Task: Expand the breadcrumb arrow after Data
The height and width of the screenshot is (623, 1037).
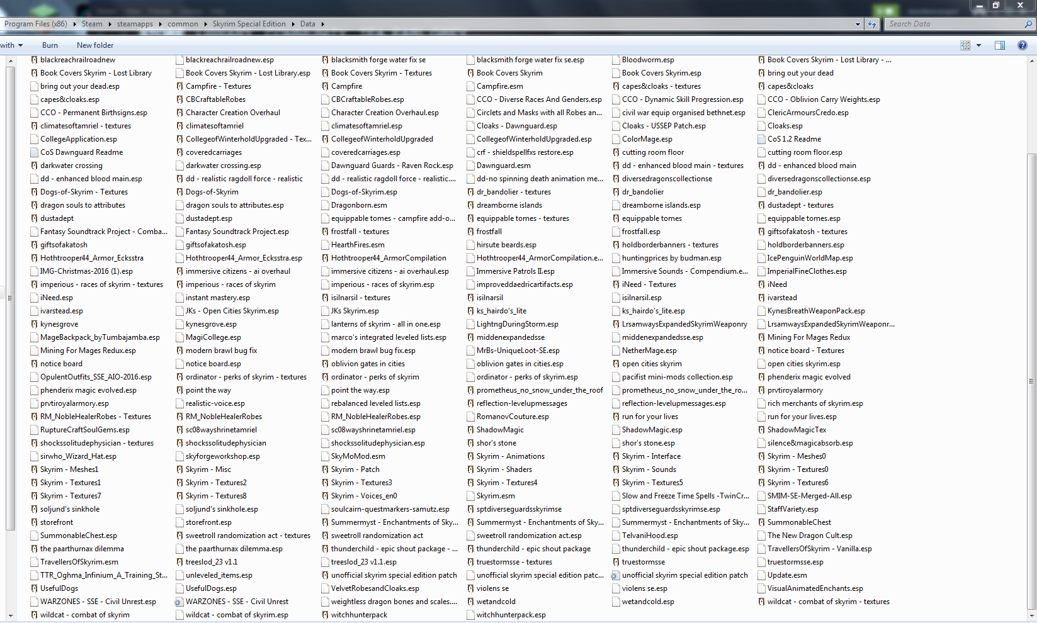Action: coord(322,24)
